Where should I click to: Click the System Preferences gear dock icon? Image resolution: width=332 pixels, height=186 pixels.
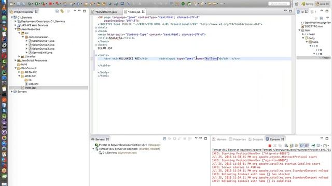click(x=4, y=45)
